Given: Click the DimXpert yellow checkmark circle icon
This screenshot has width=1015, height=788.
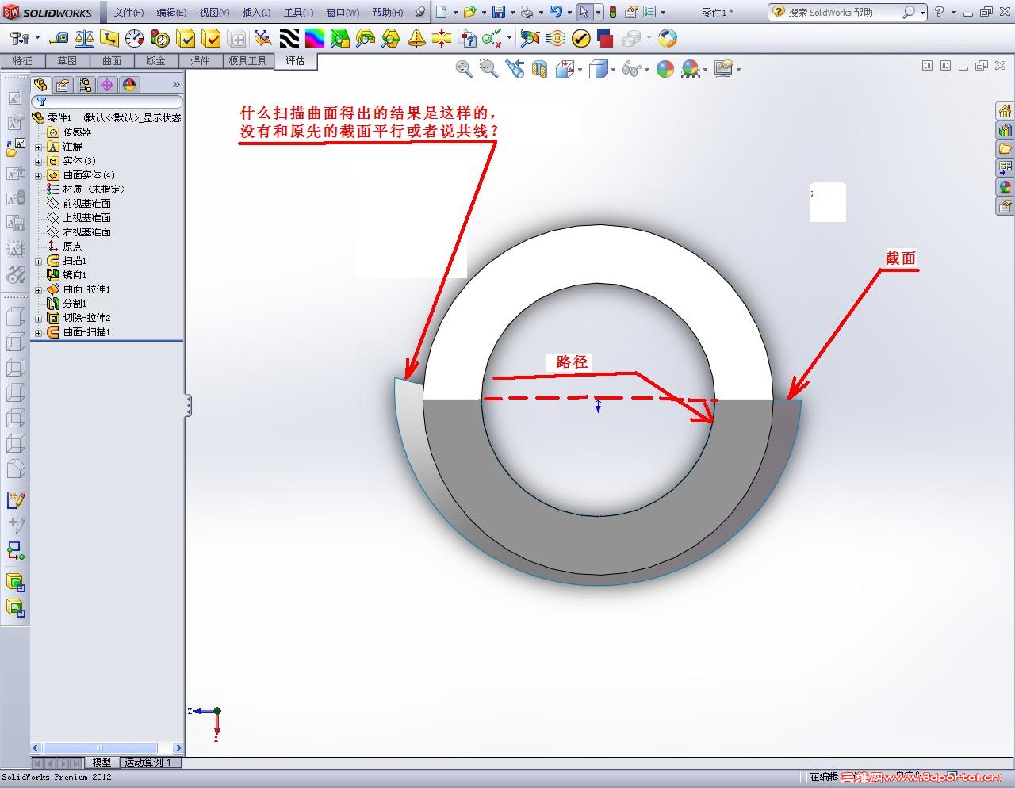Looking at the screenshot, I should click(581, 38).
